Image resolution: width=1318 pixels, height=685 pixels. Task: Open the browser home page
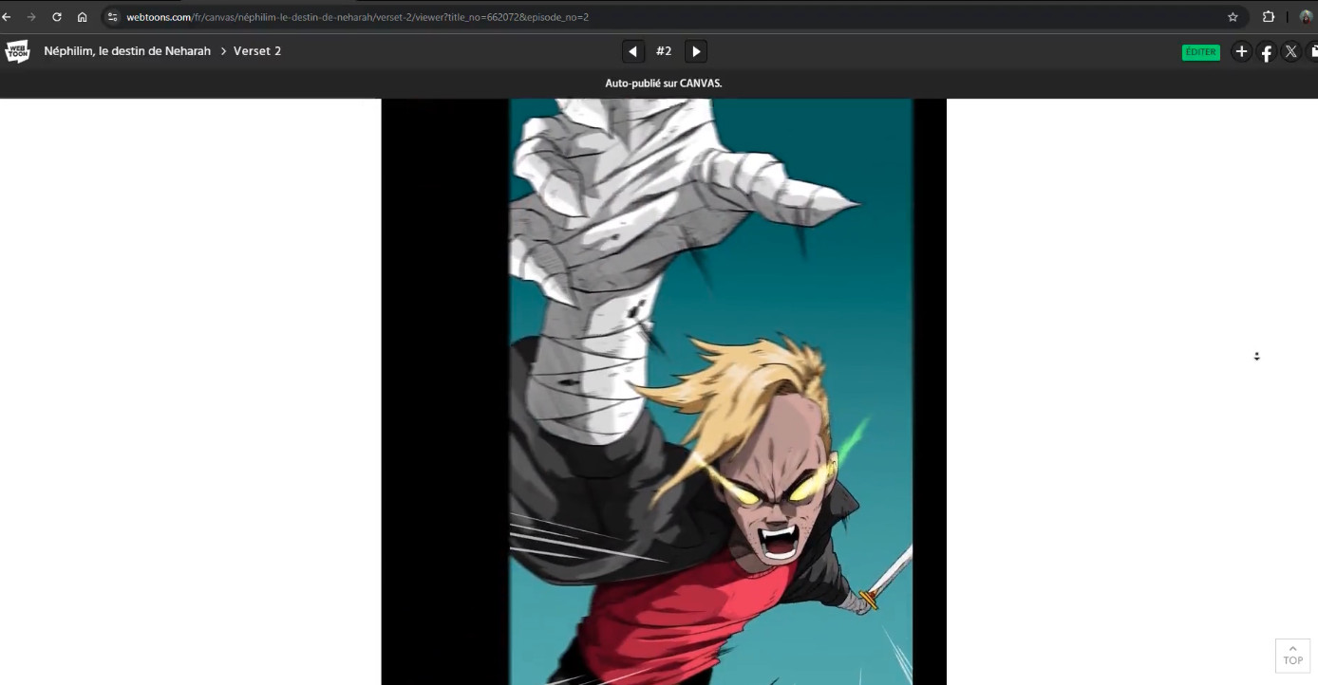pos(83,17)
